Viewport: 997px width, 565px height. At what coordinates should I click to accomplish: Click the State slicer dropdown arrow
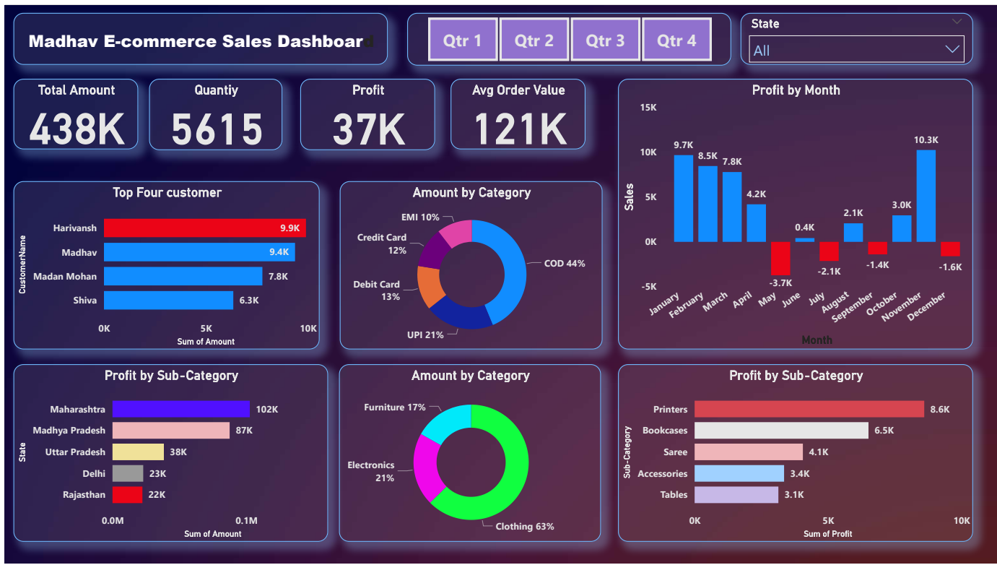(953, 50)
